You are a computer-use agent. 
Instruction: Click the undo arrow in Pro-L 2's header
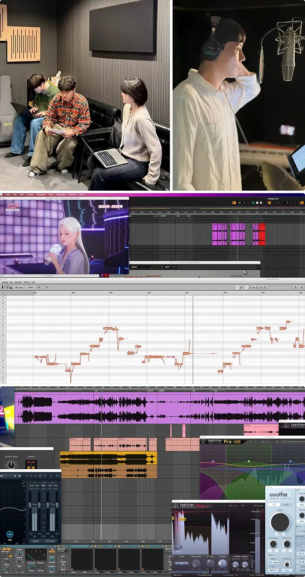(x=221, y=506)
